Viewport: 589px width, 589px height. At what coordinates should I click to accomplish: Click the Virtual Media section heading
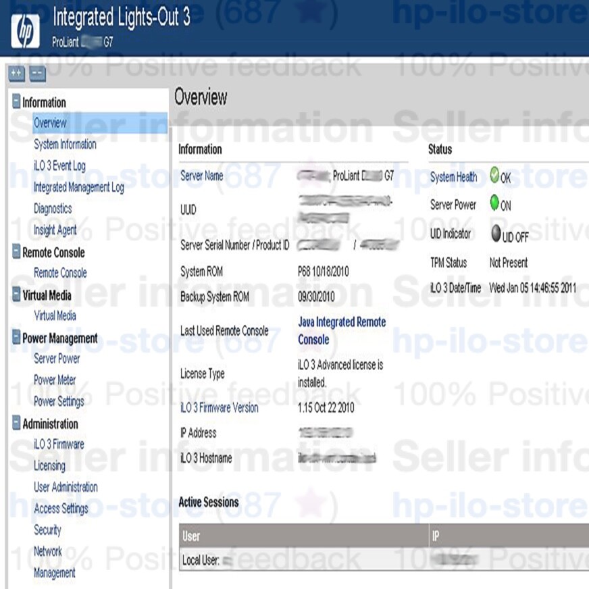(x=47, y=295)
